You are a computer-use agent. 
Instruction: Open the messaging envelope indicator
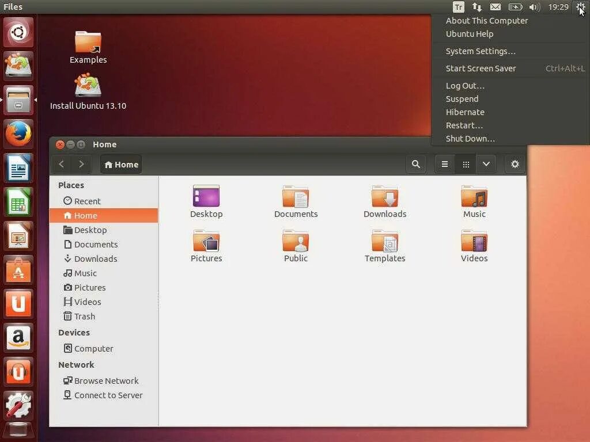click(x=496, y=7)
